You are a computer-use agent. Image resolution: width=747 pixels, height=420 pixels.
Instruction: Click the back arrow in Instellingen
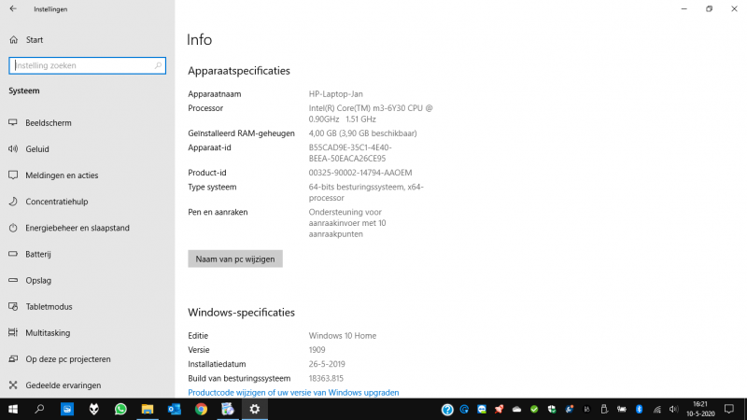13,8
